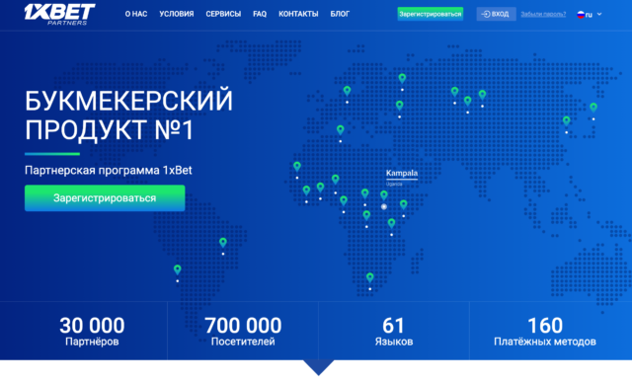
Task: Click the login arrow icon beside ВХОД
Action: click(486, 14)
